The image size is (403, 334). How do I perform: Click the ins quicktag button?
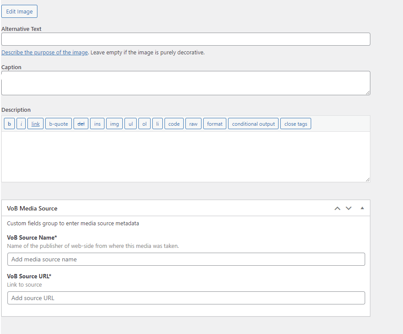coord(97,124)
